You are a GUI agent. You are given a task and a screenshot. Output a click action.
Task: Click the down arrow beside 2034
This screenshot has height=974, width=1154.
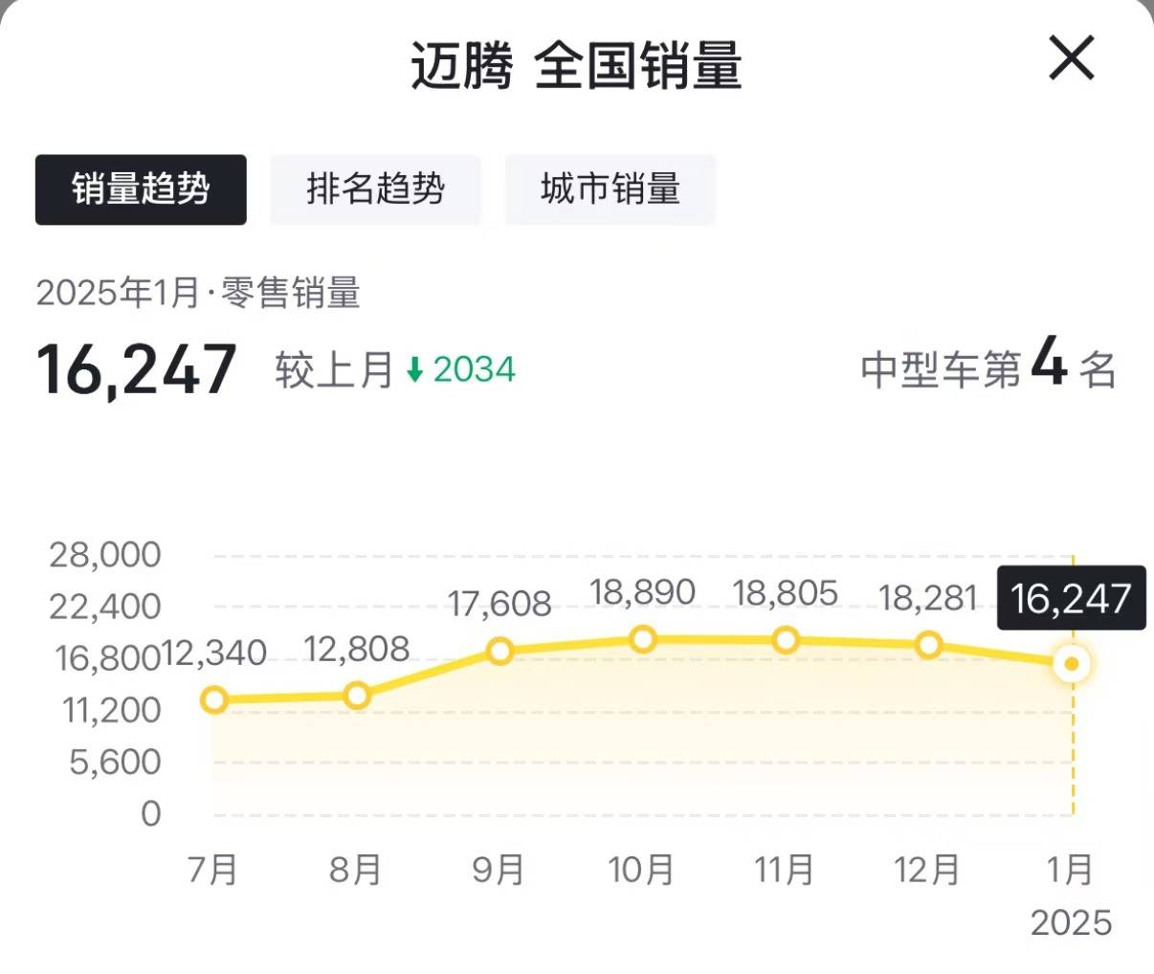415,368
